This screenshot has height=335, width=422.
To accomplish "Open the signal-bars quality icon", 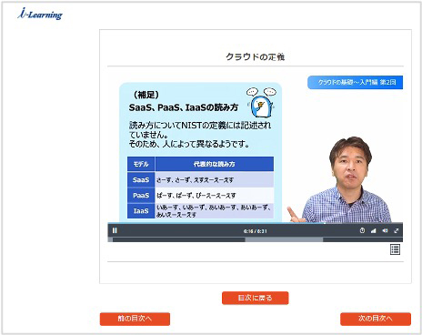I will 373,231.
